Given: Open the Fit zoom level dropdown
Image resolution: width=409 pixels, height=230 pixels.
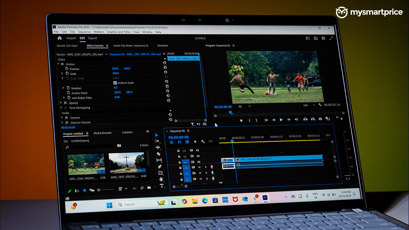Looking at the screenshot, I should click(244, 106).
